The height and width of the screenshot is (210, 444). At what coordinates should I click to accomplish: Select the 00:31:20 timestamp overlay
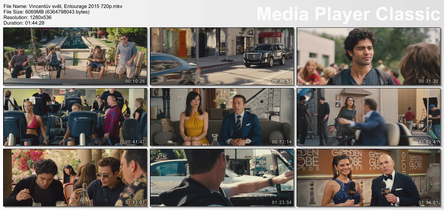[x=428, y=81]
